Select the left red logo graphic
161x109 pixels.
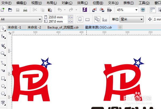31,83
